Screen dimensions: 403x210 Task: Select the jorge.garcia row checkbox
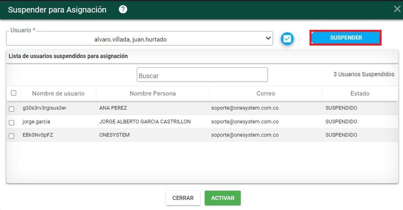(x=12, y=122)
